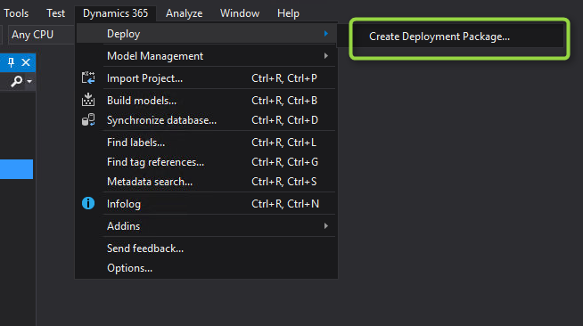Open the Test menu
The width and height of the screenshot is (583, 326).
56,13
